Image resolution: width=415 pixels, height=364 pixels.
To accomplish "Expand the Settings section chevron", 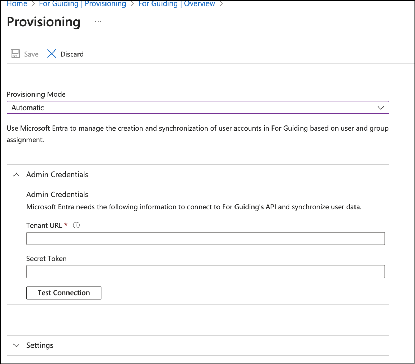I will coord(16,345).
